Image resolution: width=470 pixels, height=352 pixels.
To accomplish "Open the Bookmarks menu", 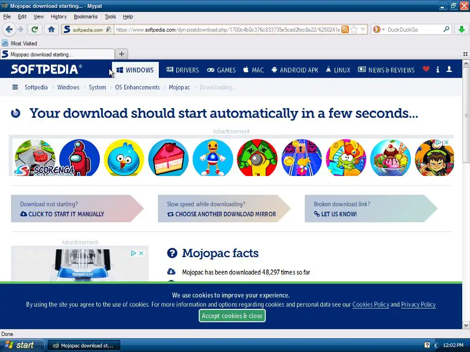I will coord(86,16).
